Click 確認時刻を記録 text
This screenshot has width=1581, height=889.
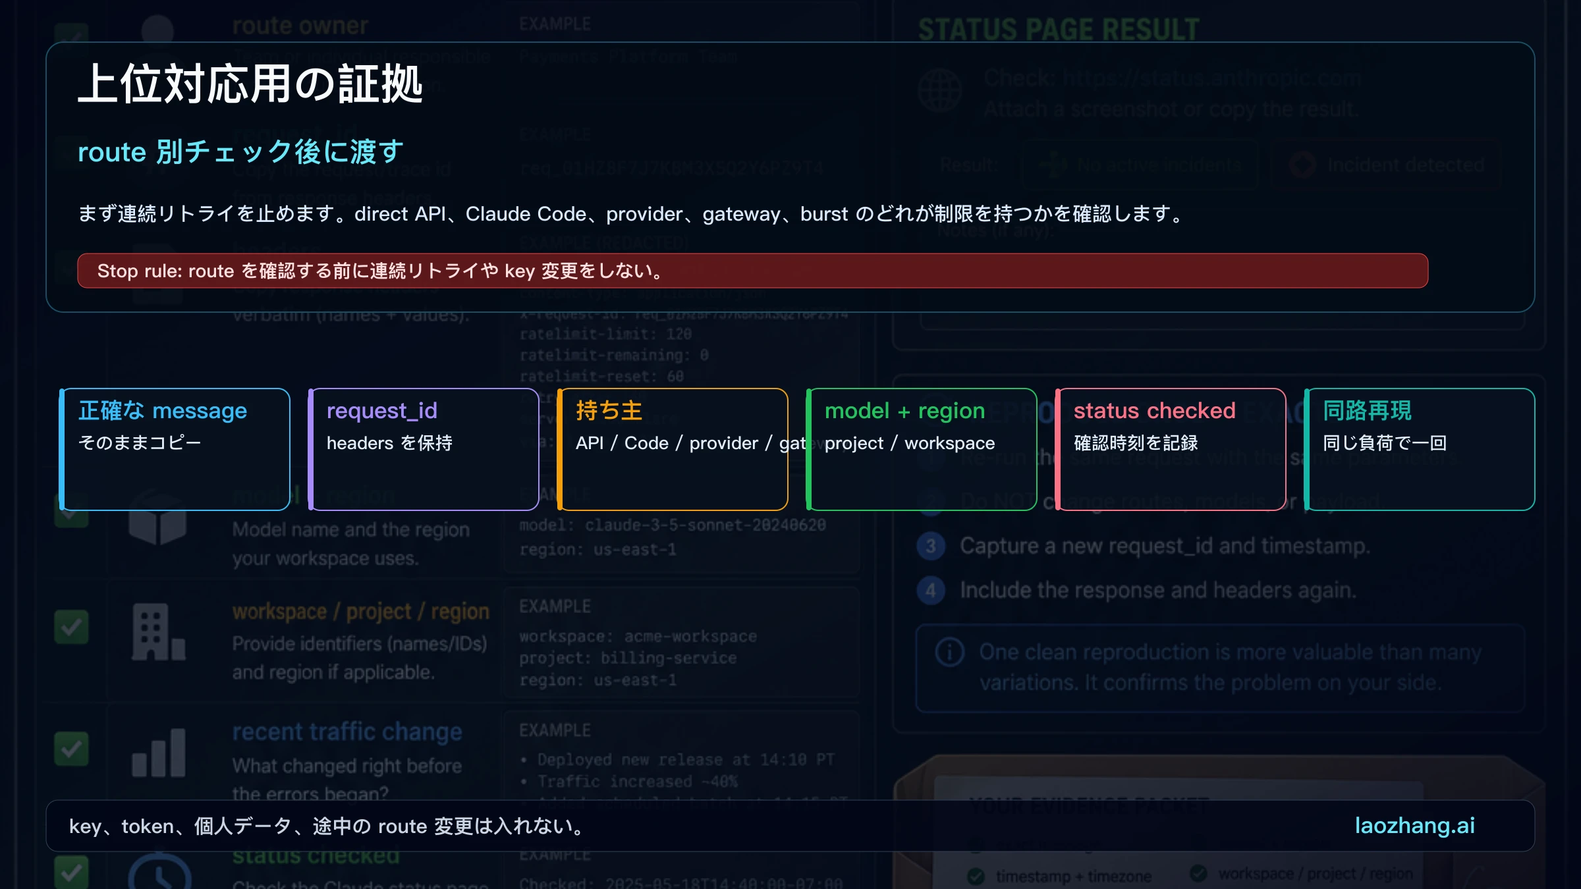point(1136,443)
